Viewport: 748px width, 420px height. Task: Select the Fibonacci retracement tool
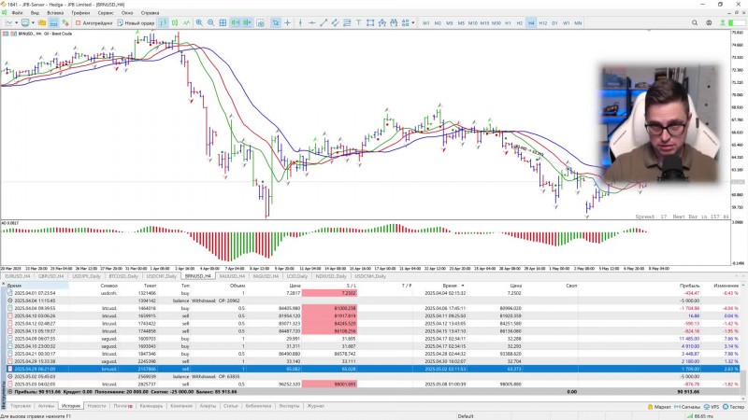(x=347, y=22)
